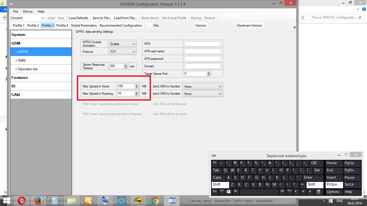
Task: Click the APN text field
Action: pos(202,44)
